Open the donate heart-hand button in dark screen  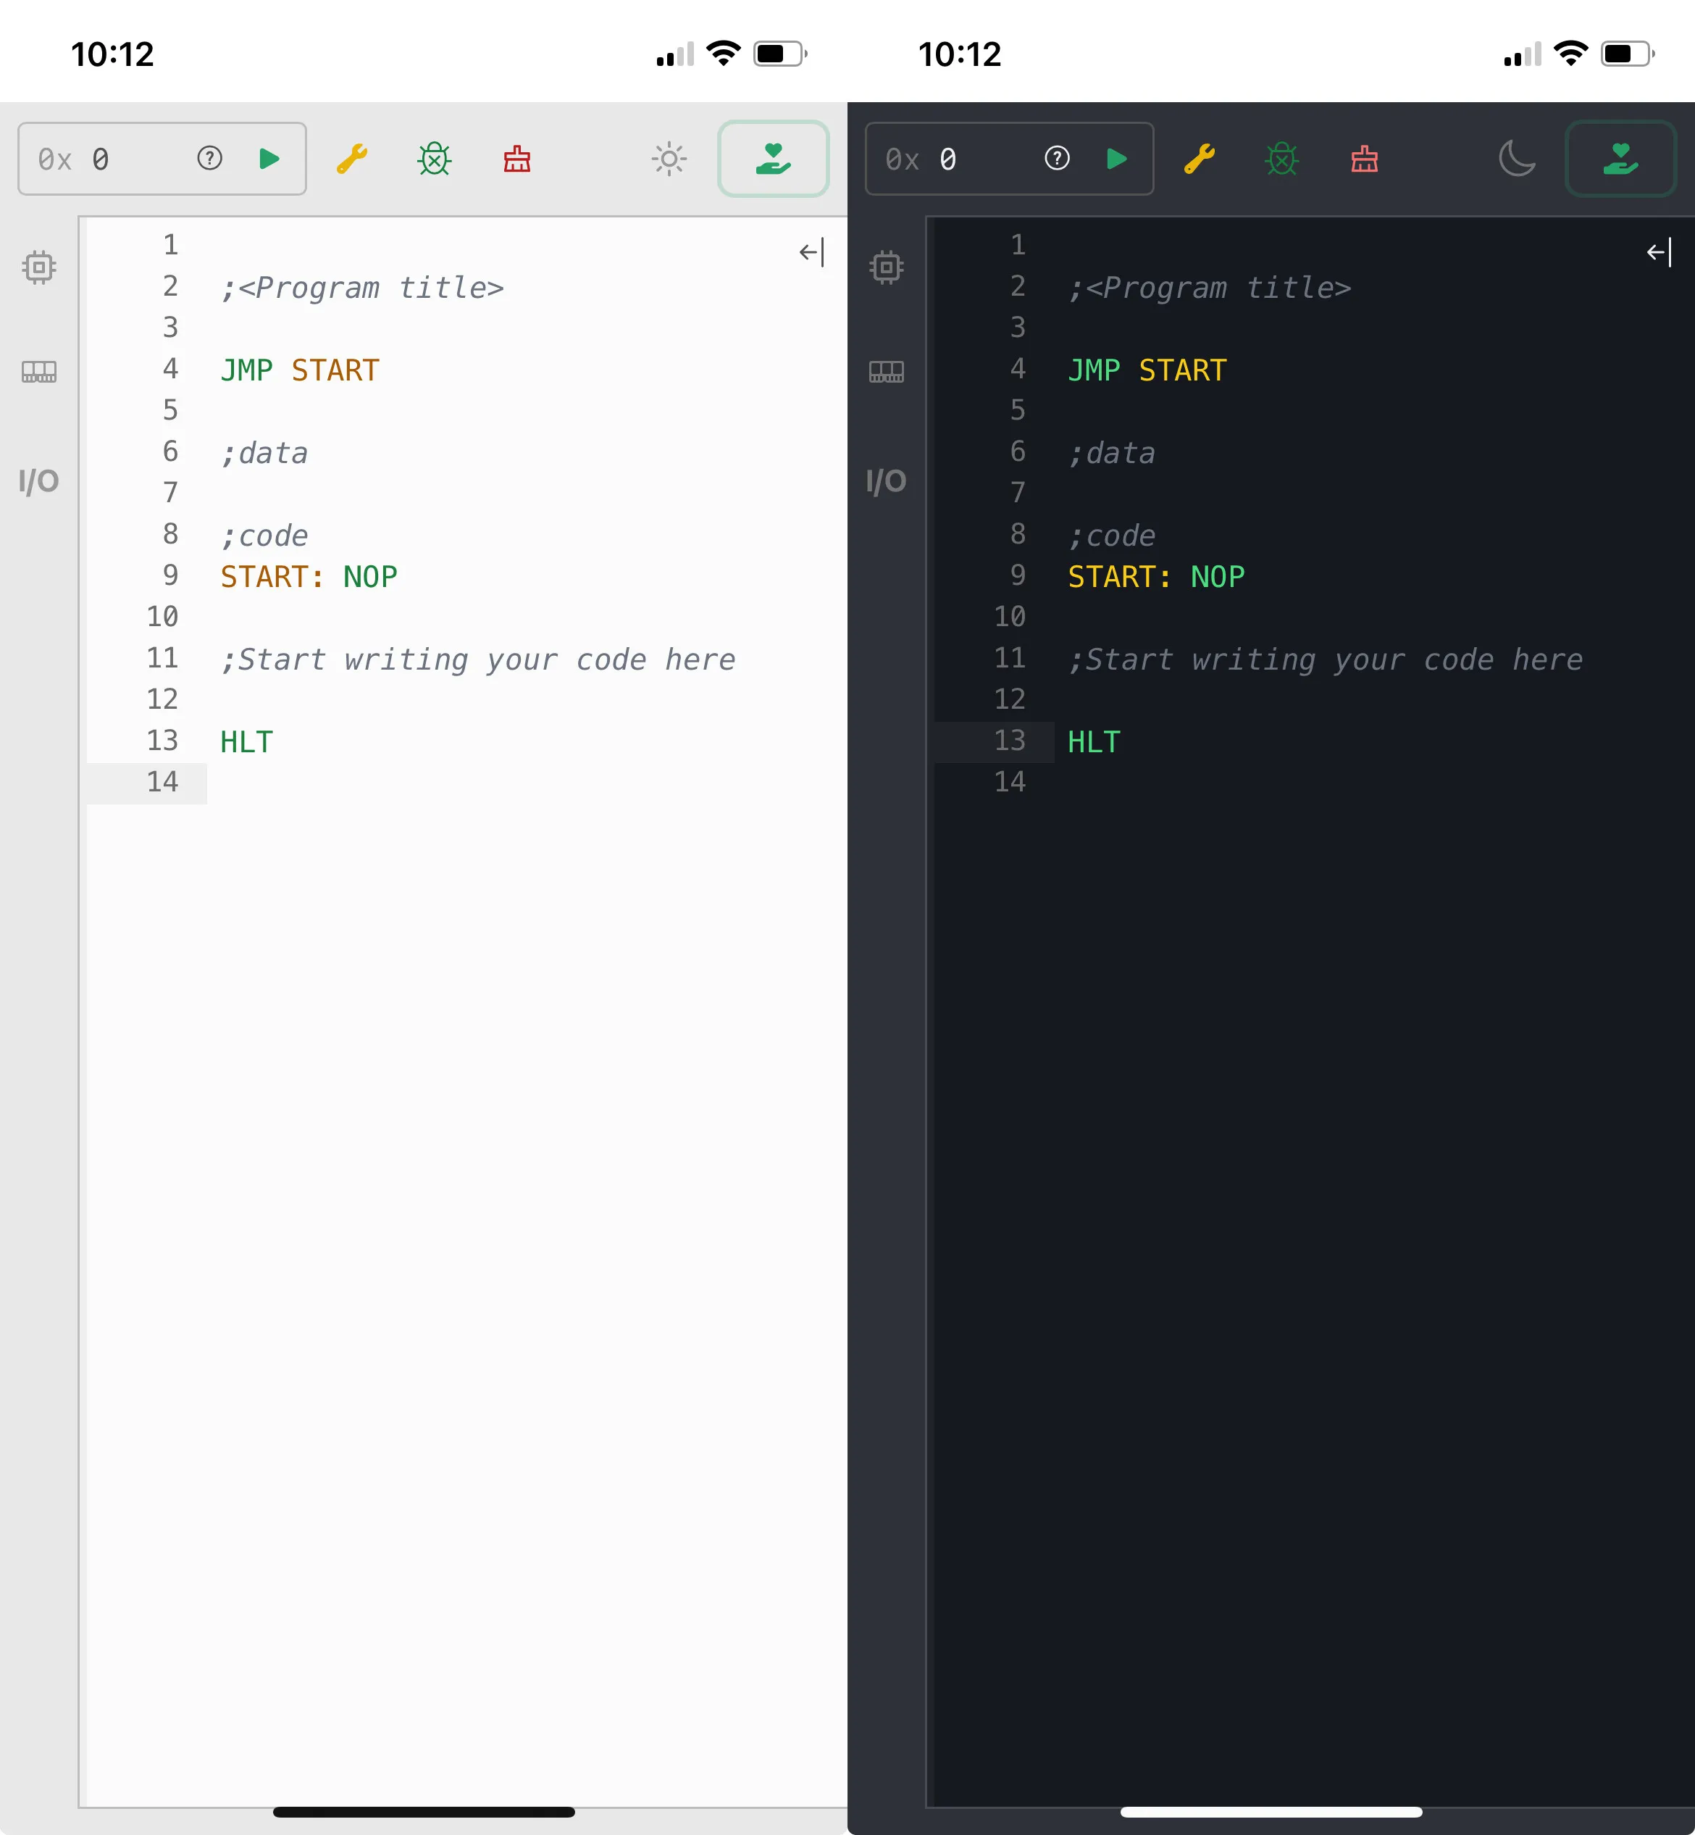coord(1620,159)
